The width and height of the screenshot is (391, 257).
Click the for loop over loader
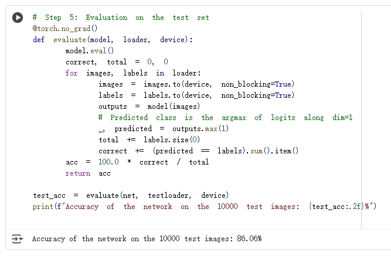click(x=133, y=73)
